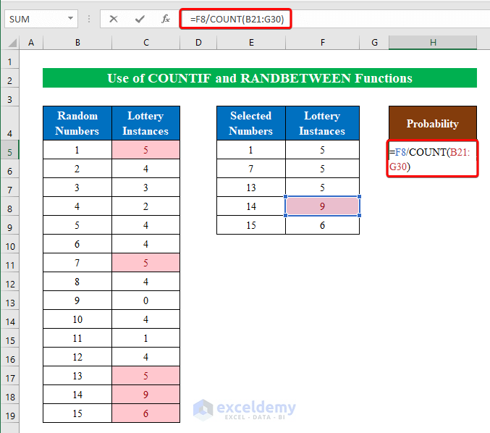
Task: Click pink cell C11 with value 5
Action: 145,263
